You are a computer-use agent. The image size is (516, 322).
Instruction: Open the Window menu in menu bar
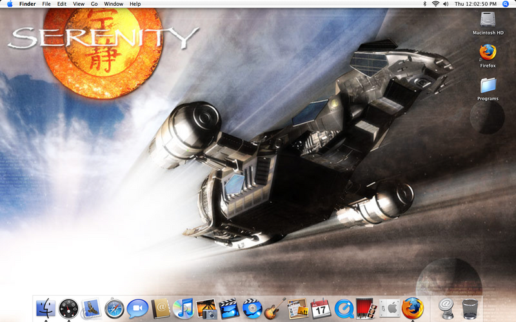(114, 4)
